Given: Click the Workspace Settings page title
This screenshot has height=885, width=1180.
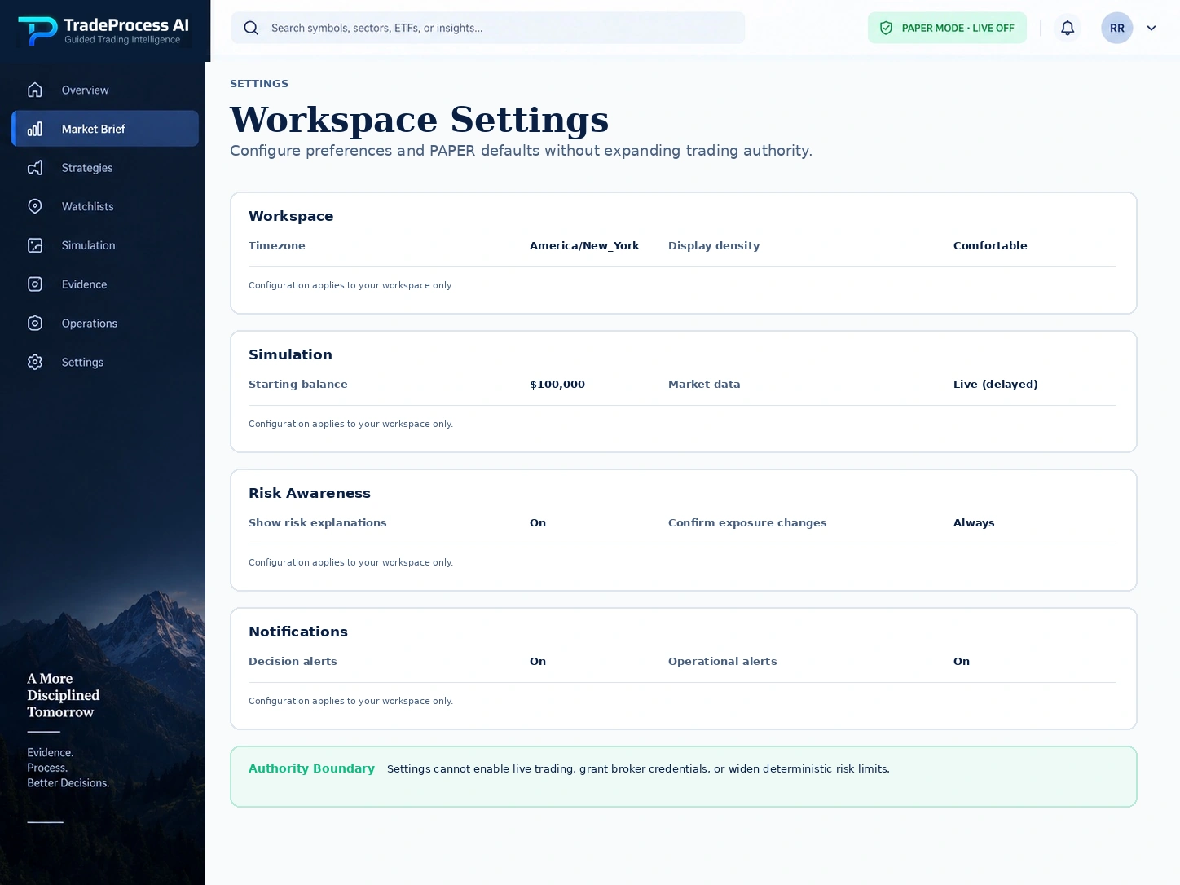Looking at the screenshot, I should click(419, 119).
